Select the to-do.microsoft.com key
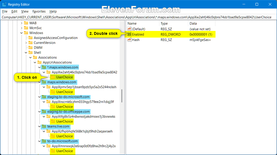The width and height of the screenshot is (277, 155). (62, 141)
